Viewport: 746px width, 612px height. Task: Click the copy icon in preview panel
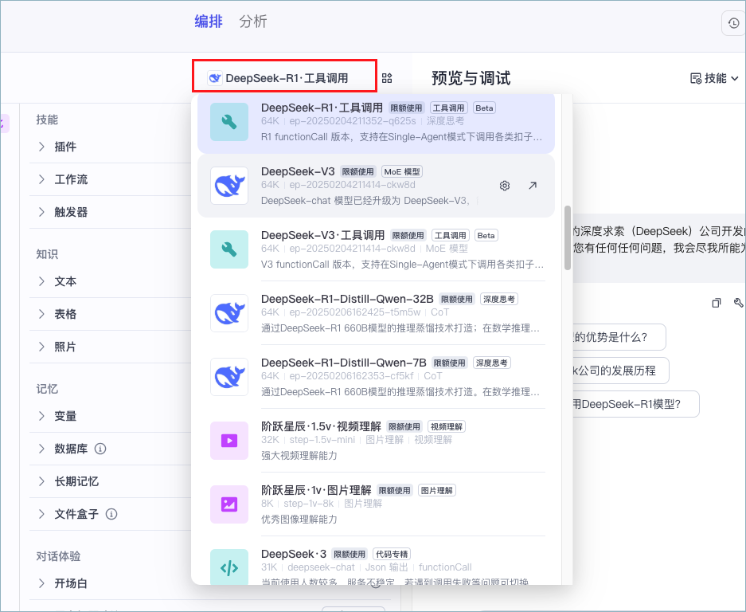[716, 303]
